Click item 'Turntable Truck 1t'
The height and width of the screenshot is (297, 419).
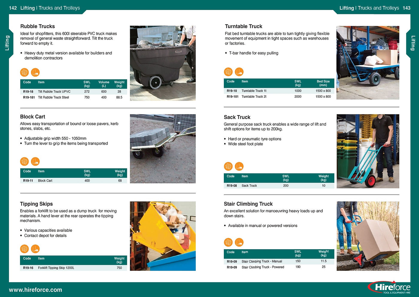[x=254, y=91]
